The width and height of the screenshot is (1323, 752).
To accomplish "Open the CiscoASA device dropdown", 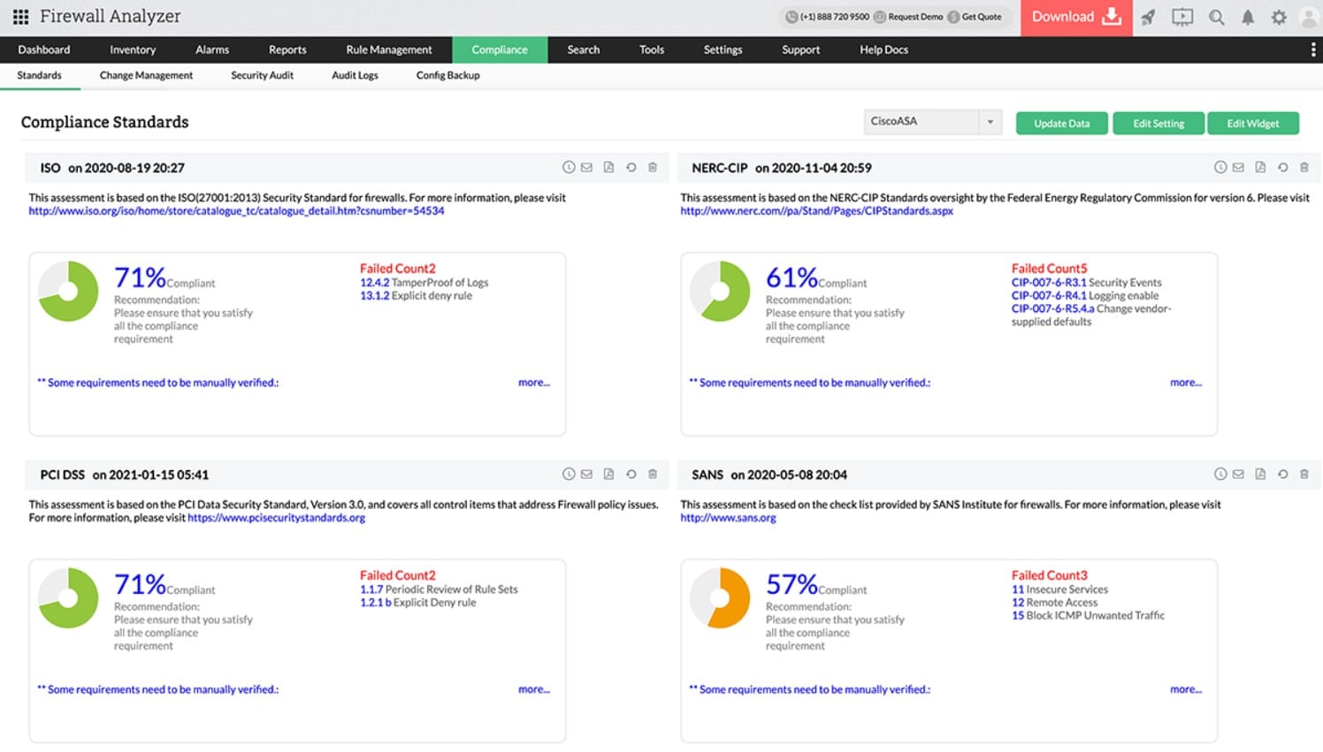I will tap(932, 122).
